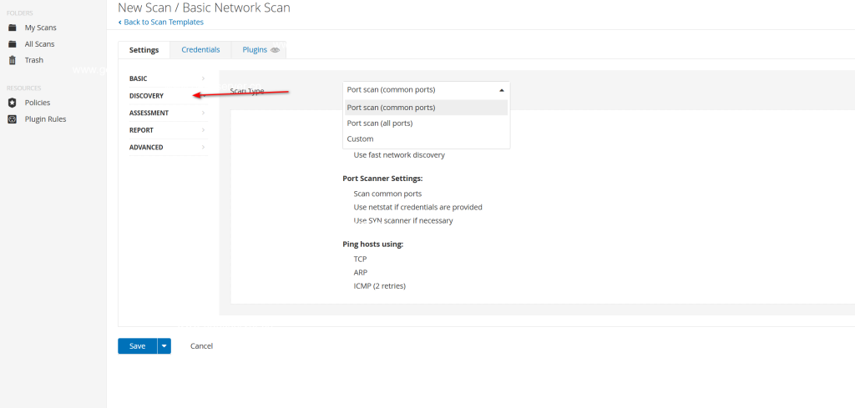Click the Trash bin icon
The image size is (855, 408).
[x=13, y=60]
